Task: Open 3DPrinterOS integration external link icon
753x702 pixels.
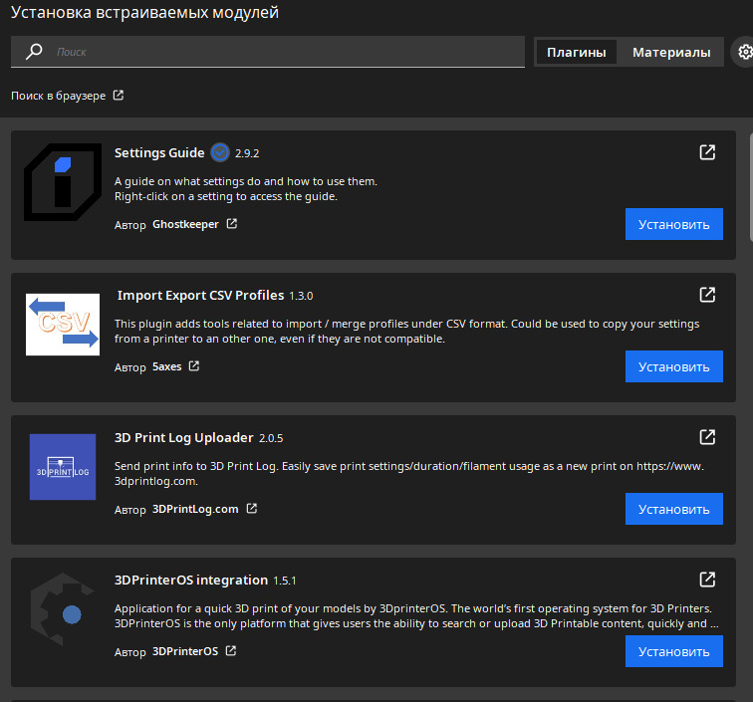Action: 707,580
